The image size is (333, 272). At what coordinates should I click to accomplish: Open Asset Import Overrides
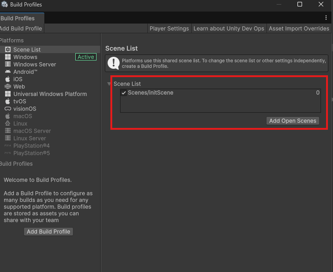299,29
